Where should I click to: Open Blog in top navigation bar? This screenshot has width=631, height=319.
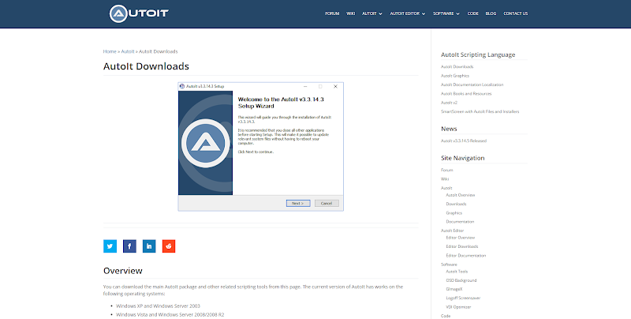point(491,13)
